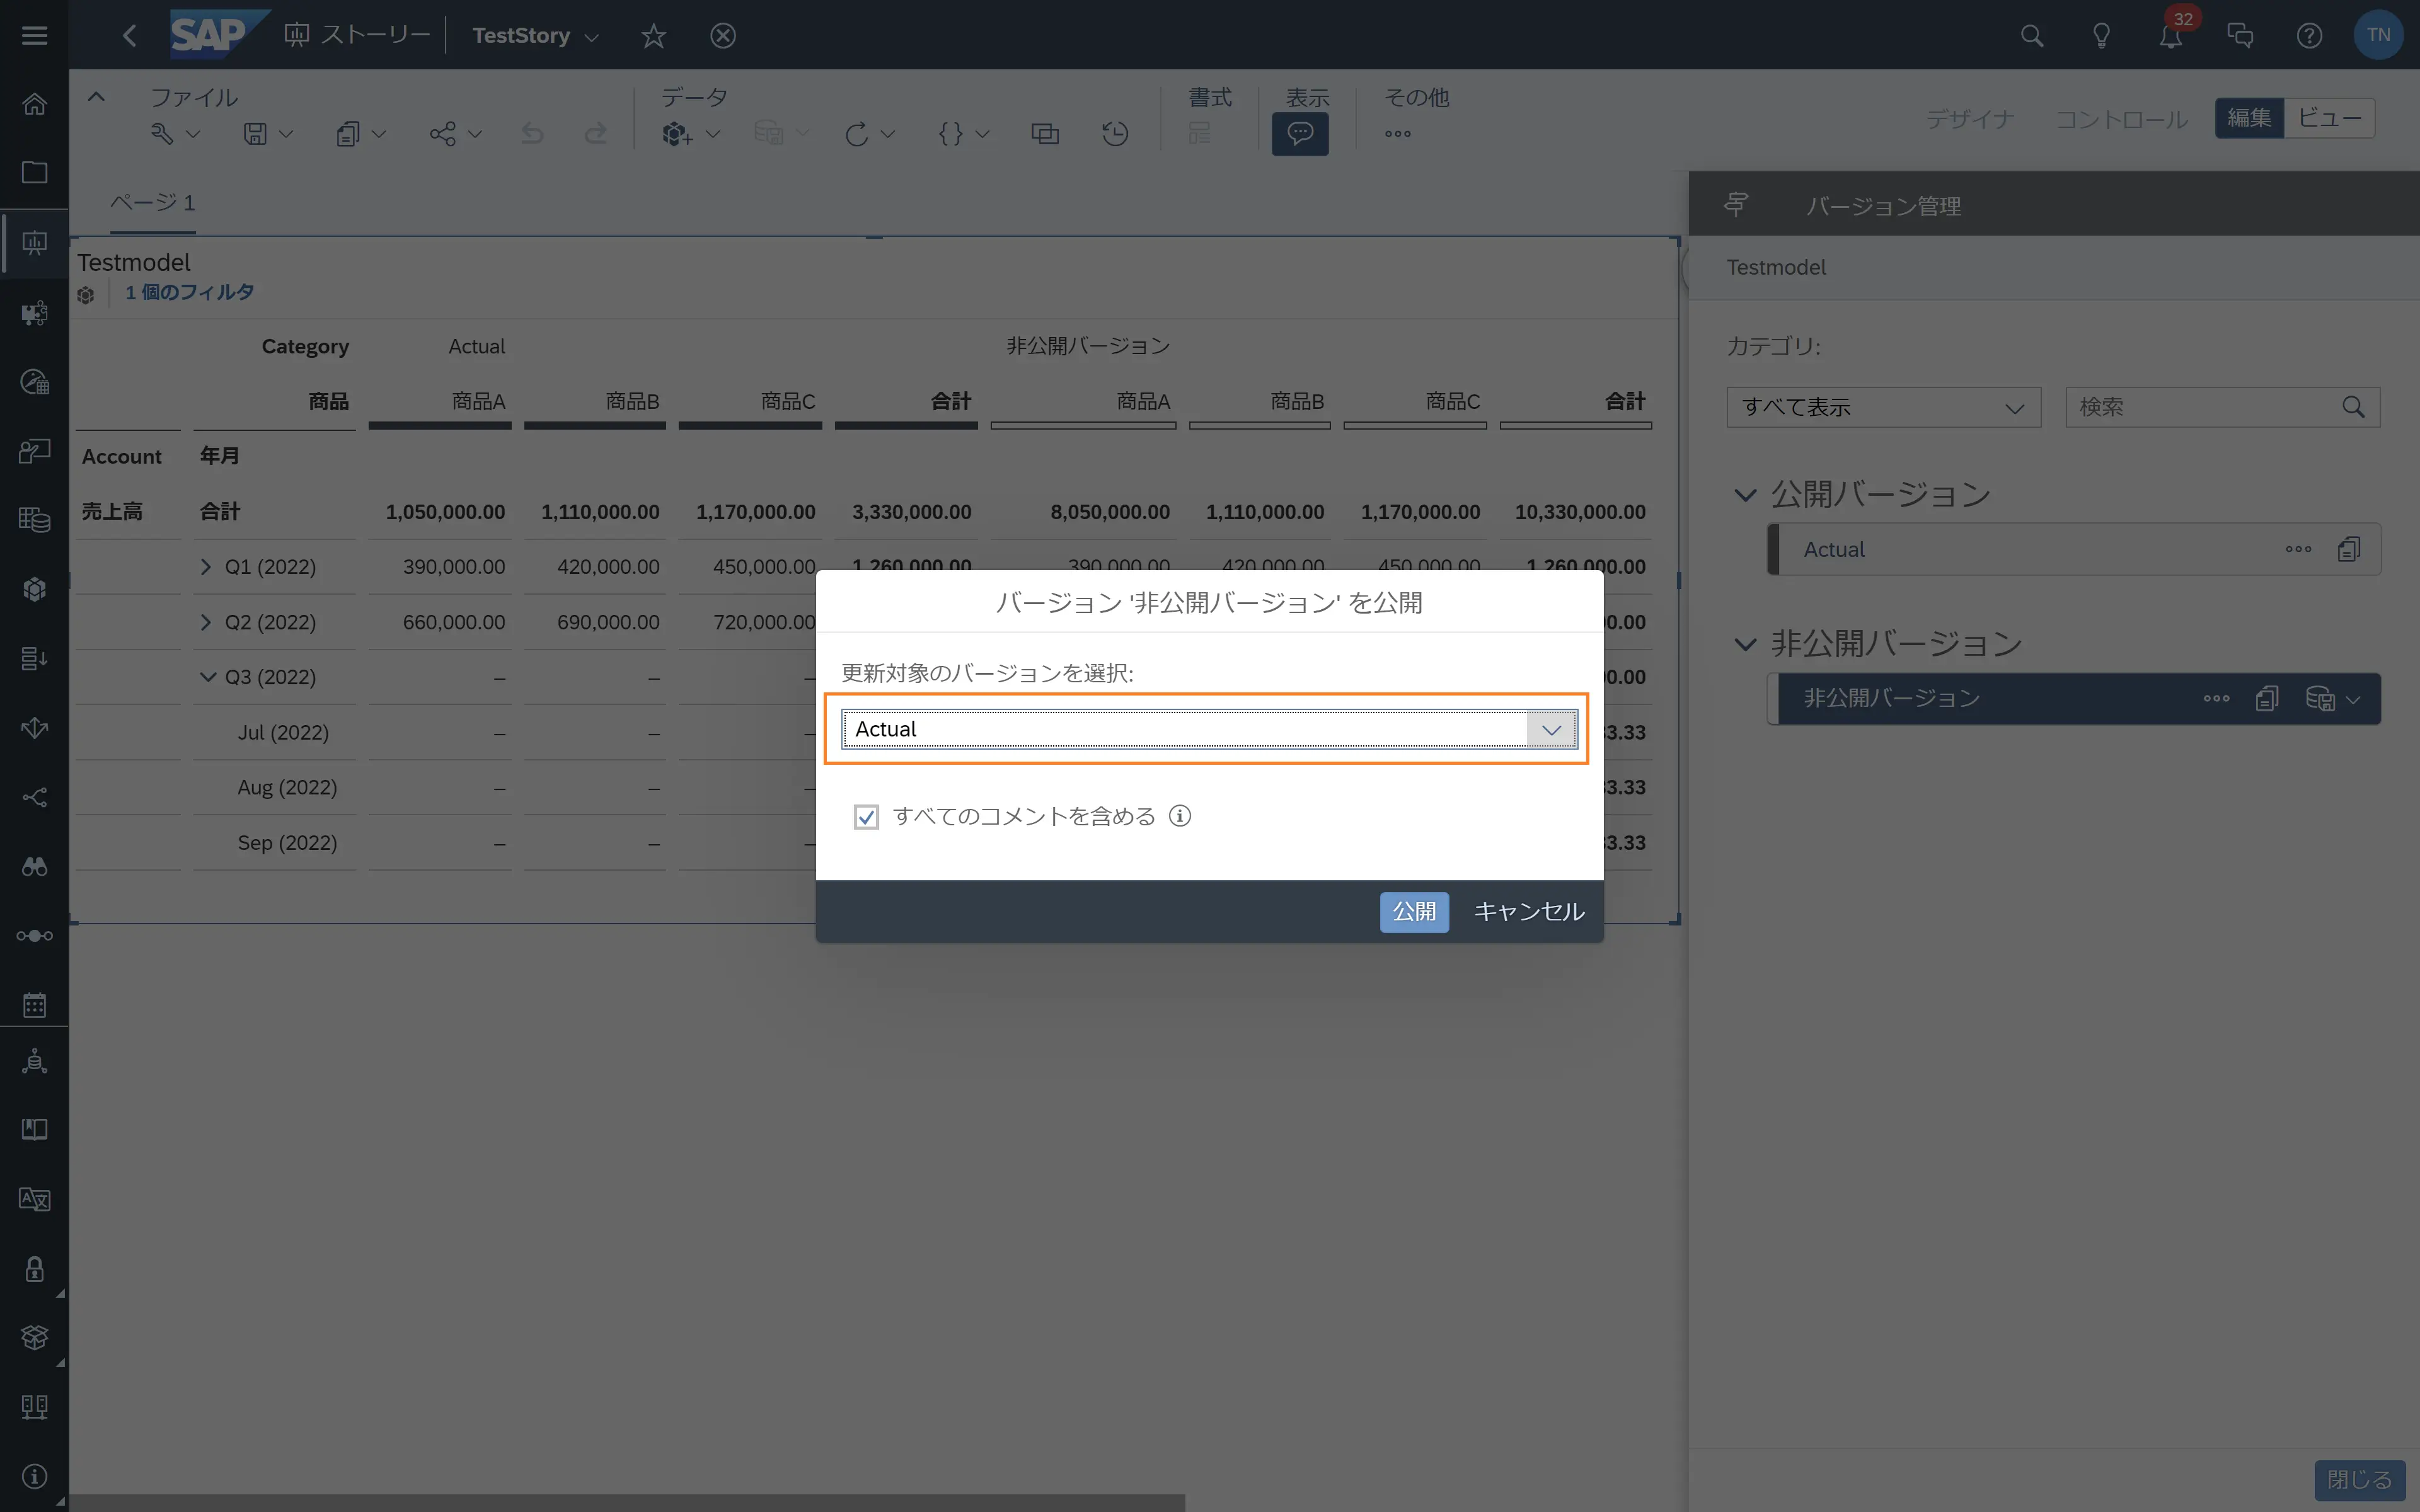This screenshot has width=2420, height=1512.
Task: Click the linked-layout icon in toolbar
Action: point(1045,134)
